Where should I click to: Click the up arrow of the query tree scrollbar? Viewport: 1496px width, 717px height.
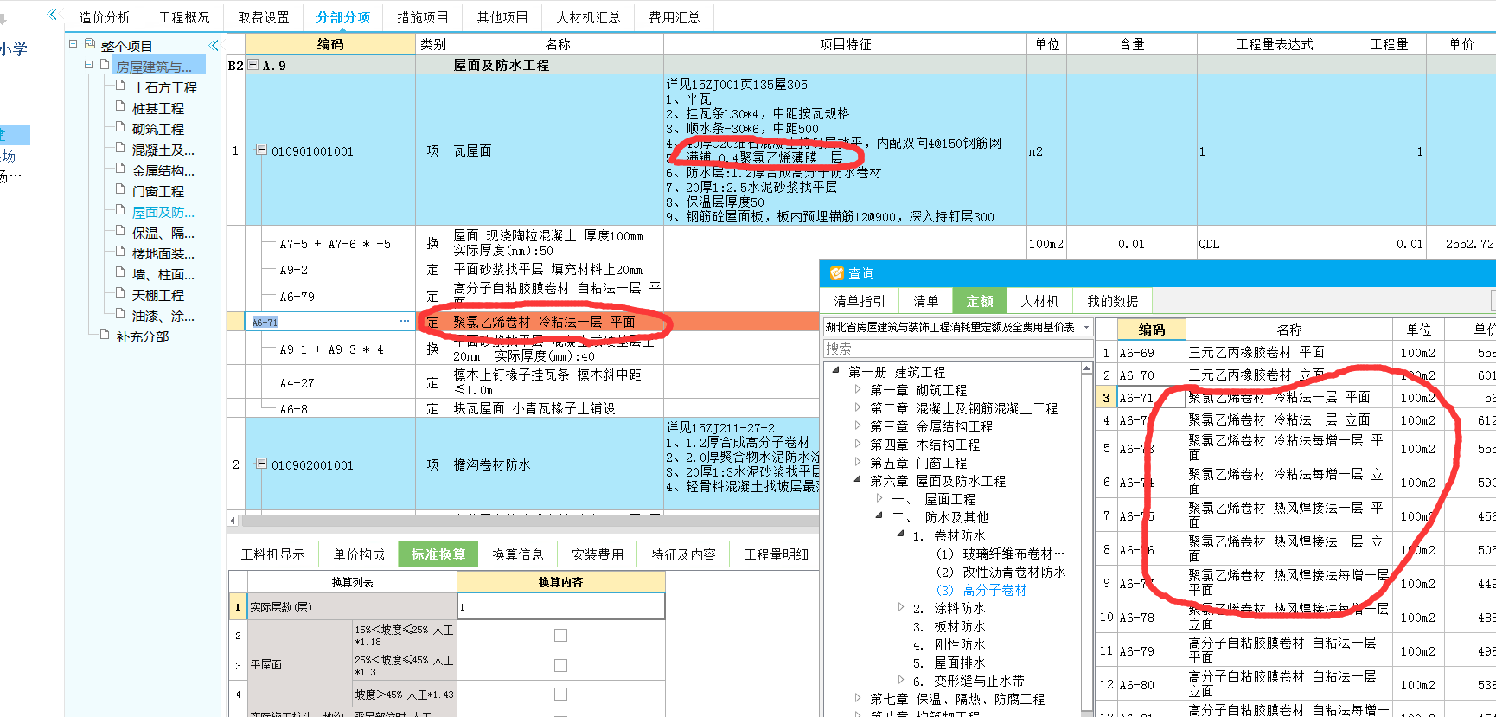coord(1087,369)
